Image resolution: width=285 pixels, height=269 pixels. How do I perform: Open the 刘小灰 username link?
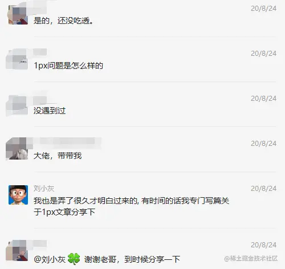tap(44, 189)
